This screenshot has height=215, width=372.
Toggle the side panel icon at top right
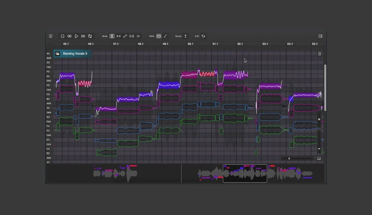320,36
